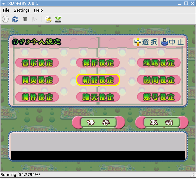Click the save state icon with green arrow

point(58,19)
